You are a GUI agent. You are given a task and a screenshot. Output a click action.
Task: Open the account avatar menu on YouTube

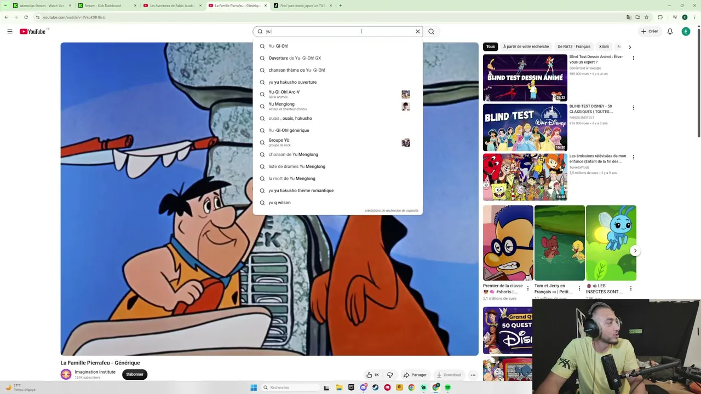[x=686, y=32]
